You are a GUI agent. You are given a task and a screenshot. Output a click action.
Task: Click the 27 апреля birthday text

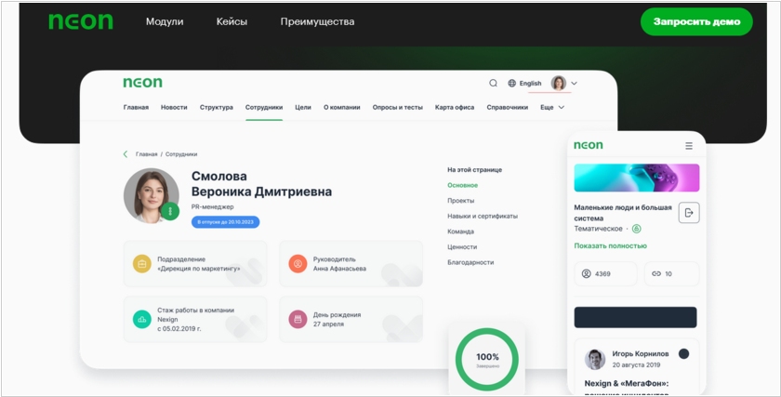[328, 324]
